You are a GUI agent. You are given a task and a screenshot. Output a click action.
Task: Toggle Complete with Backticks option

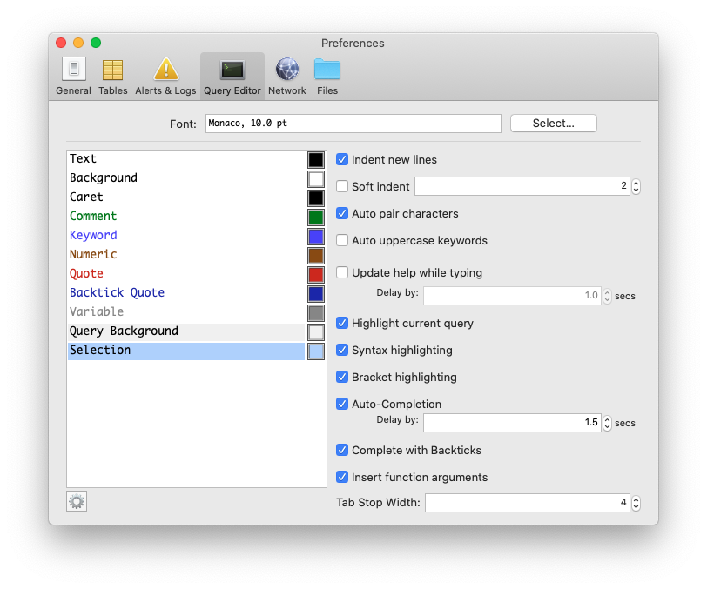(342, 451)
